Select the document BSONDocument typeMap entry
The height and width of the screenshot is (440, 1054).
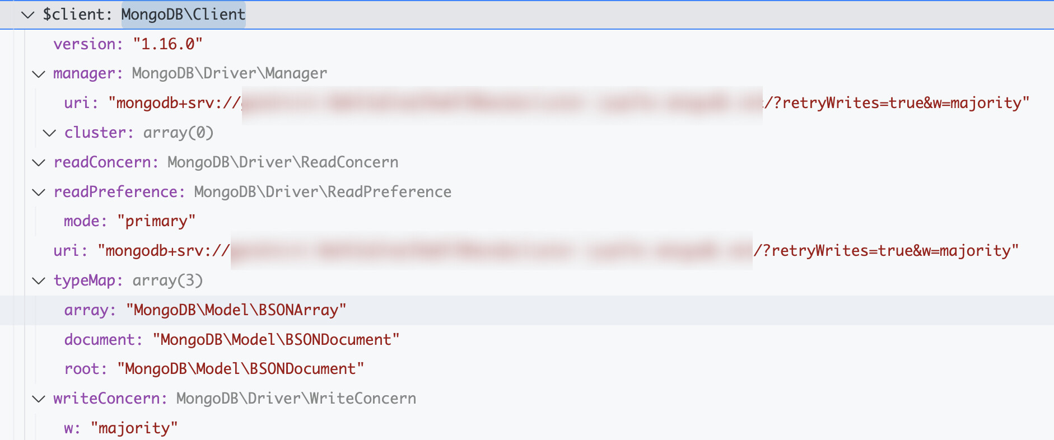tap(231, 340)
